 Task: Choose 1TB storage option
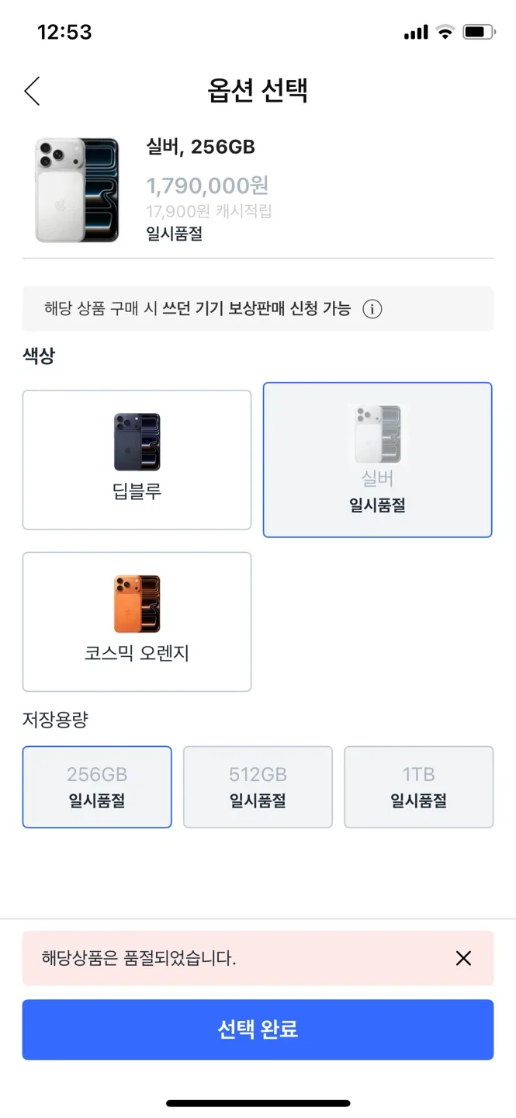(x=418, y=786)
